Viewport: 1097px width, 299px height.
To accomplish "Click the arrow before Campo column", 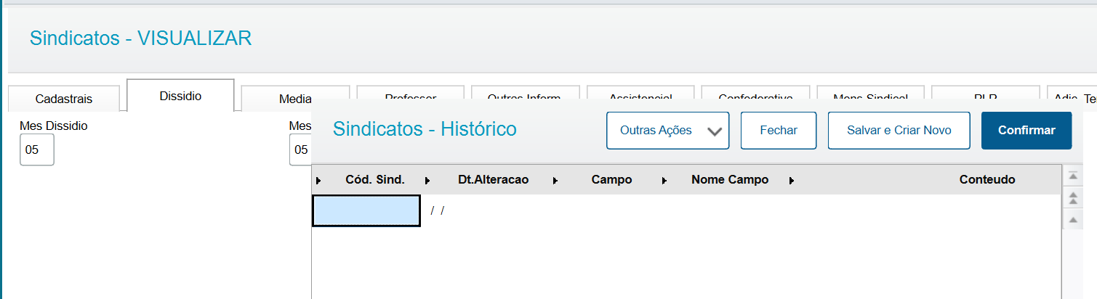I will point(555,181).
